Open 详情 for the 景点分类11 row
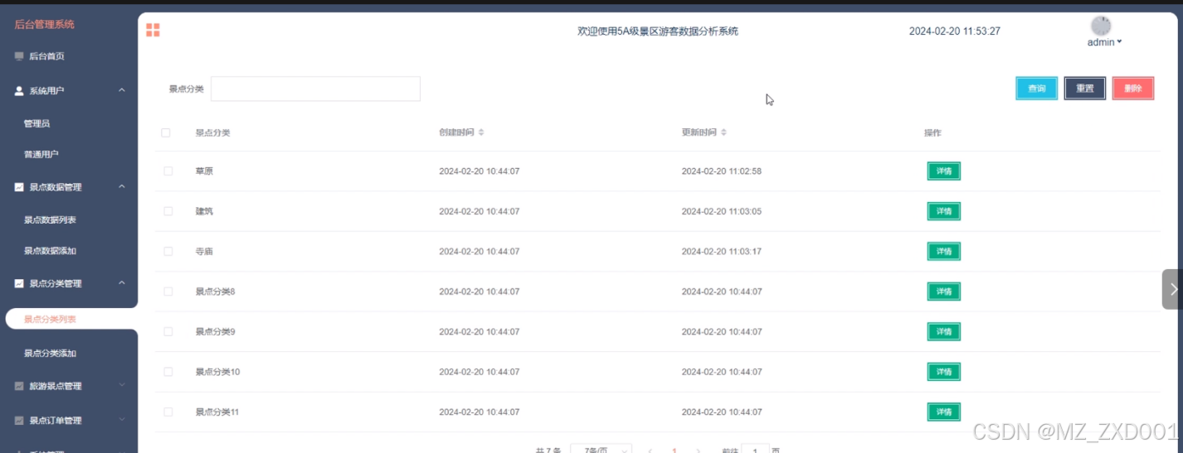 pos(944,412)
